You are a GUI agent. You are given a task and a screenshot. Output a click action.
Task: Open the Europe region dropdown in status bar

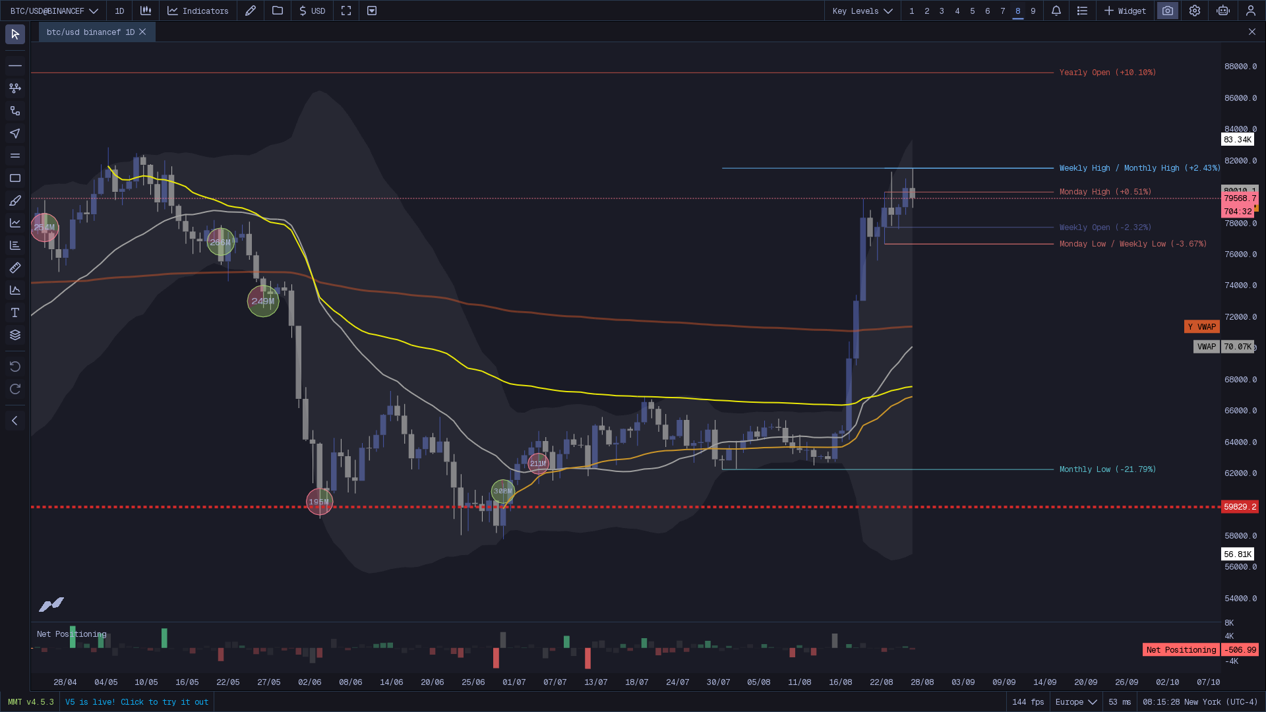click(x=1075, y=702)
